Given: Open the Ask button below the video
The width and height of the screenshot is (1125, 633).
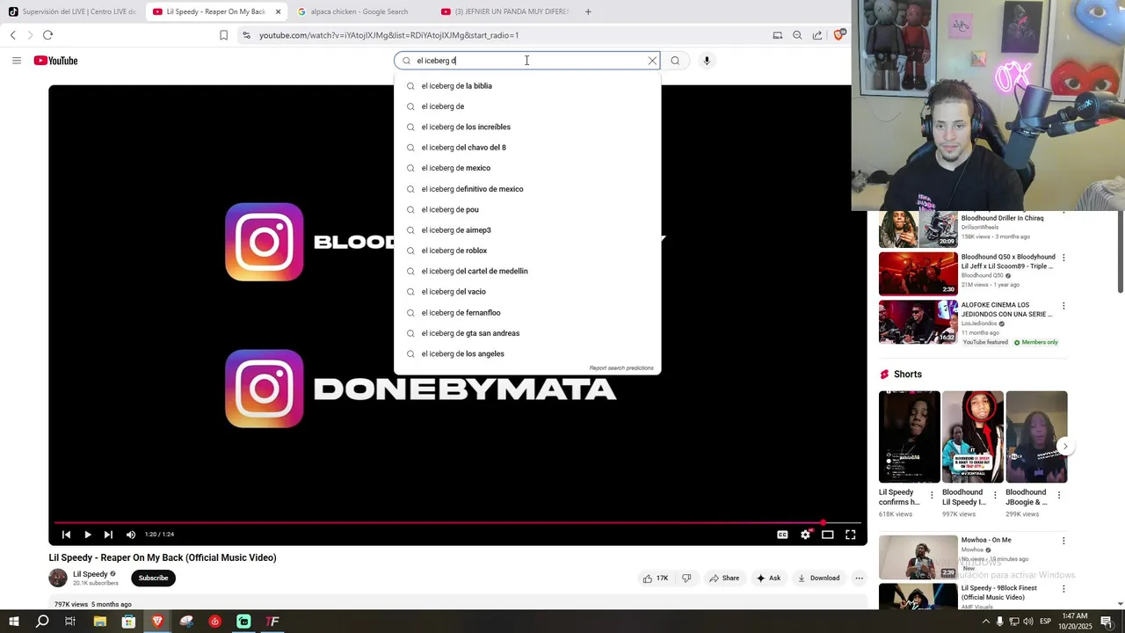Looking at the screenshot, I should point(768,578).
